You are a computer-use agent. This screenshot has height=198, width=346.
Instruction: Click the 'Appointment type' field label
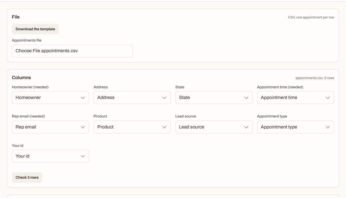(x=272, y=116)
